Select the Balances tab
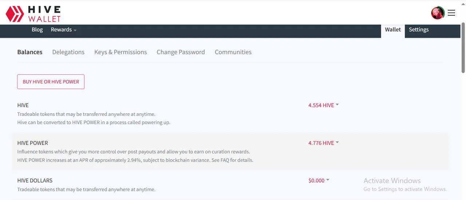 click(x=30, y=52)
